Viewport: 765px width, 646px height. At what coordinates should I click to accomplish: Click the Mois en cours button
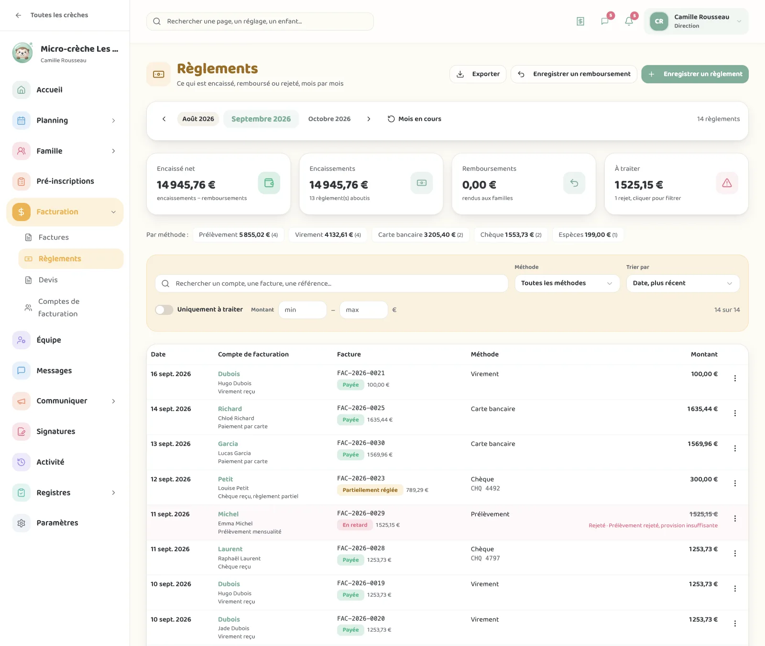tap(414, 119)
